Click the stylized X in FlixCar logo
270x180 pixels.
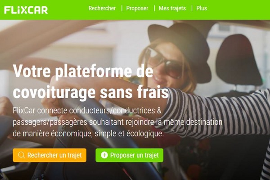pyautogui.click(x=24, y=10)
